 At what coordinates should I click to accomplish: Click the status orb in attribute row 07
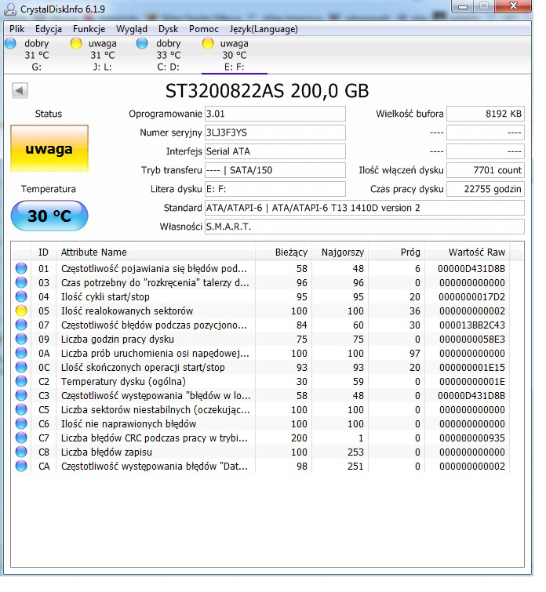tap(21, 325)
